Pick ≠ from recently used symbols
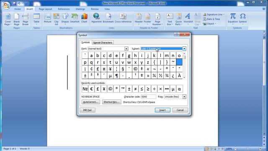 coord(135,89)
